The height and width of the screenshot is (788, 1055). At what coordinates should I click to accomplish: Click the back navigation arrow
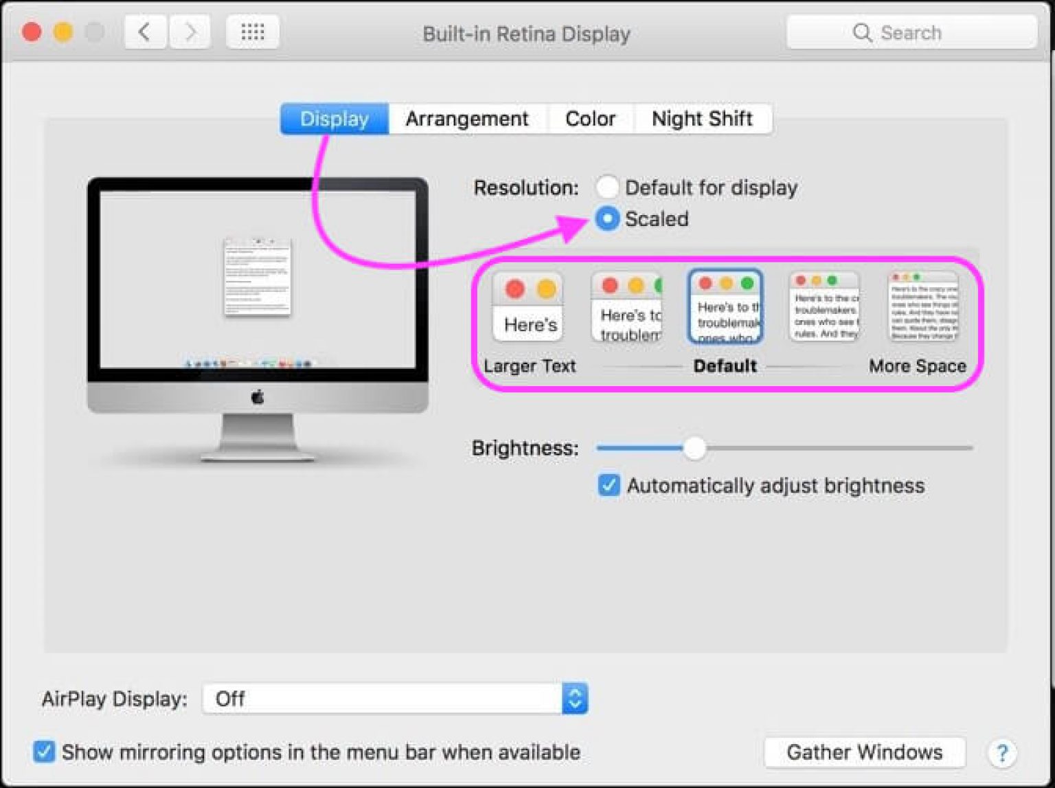(144, 32)
